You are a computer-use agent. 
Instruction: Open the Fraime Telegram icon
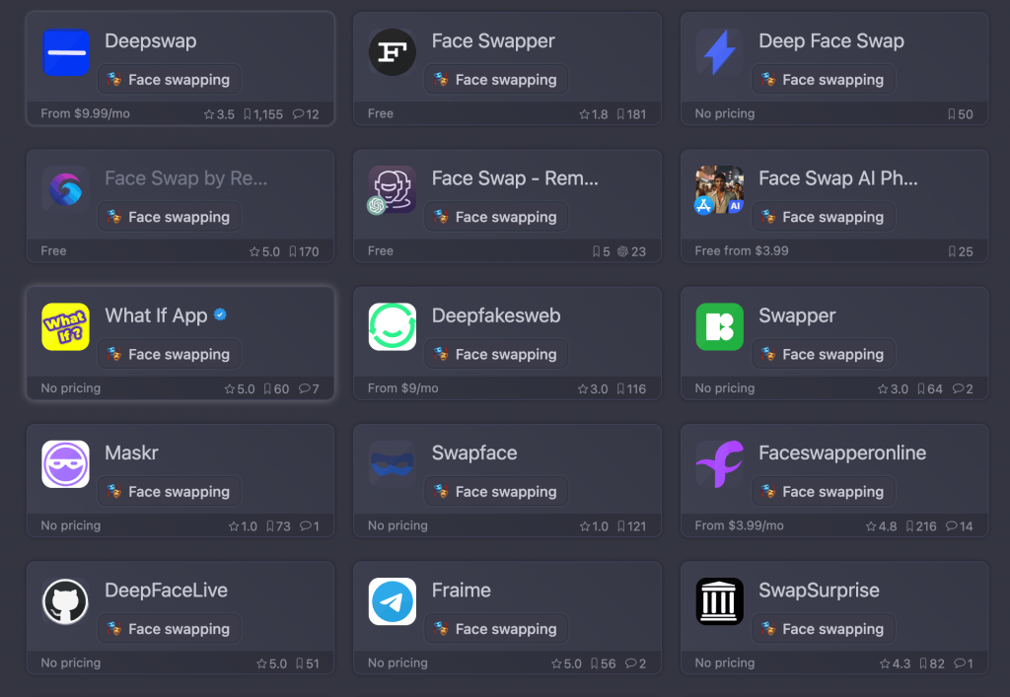393,601
